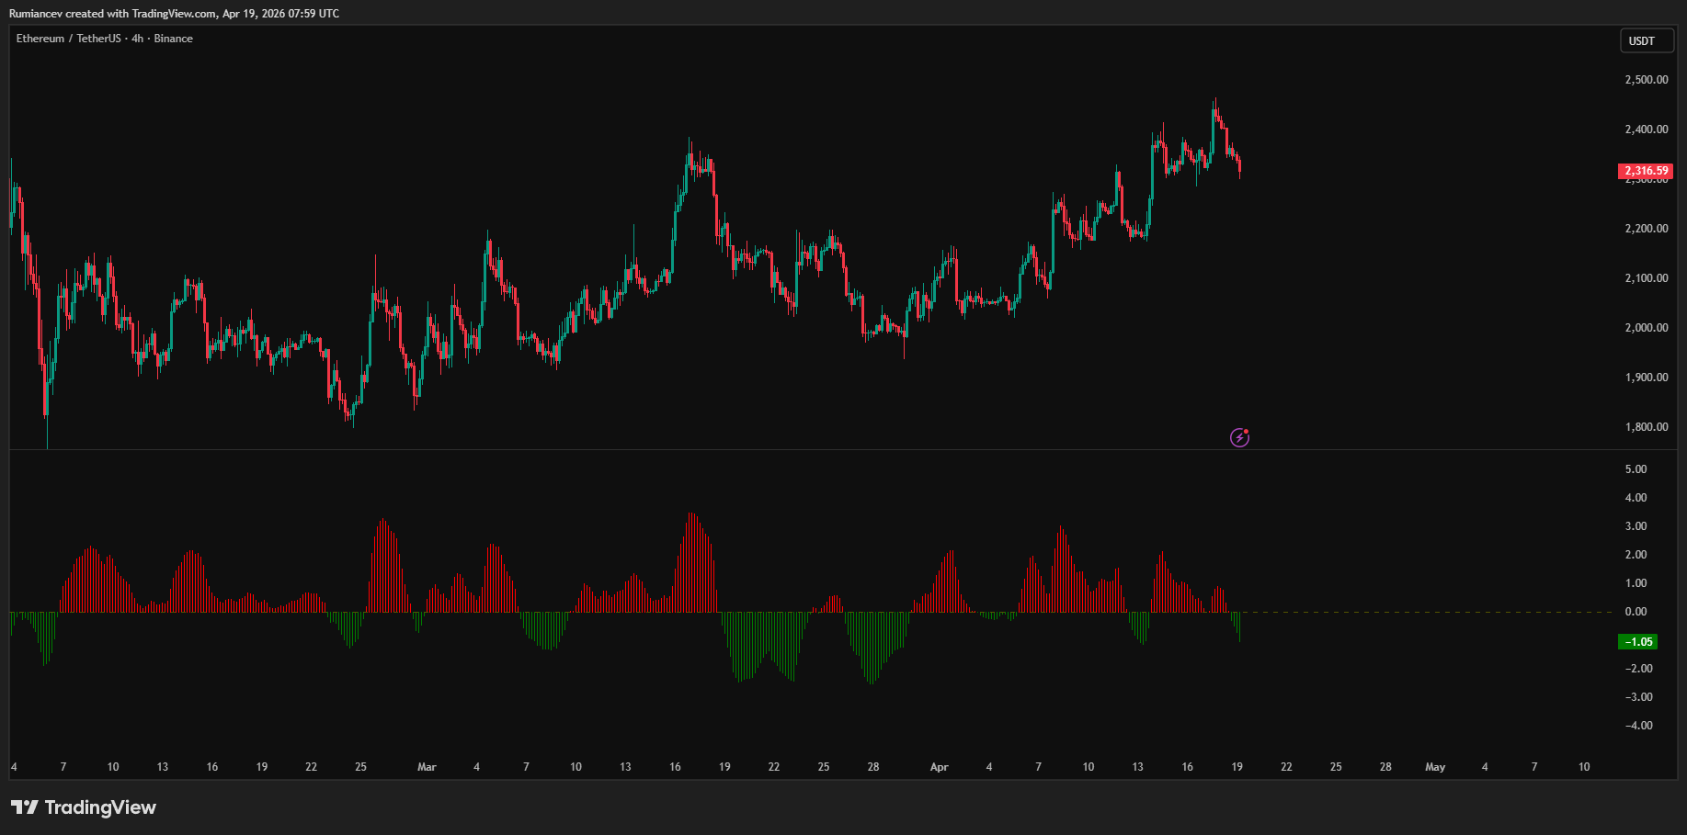Screen dimensions: 1687x835
Task: Click the 1,900.00 price axis label
Action: tap(1647, 378)
